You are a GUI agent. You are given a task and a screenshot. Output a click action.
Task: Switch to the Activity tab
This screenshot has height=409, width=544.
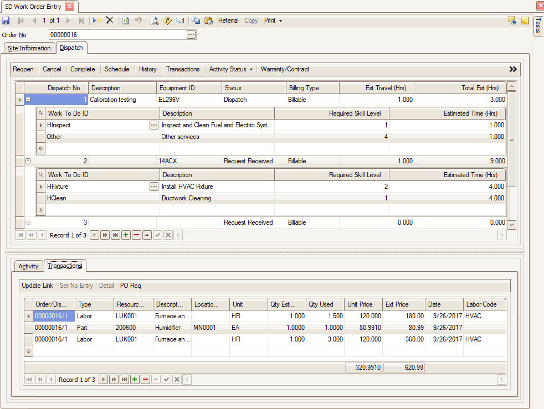click(x=29, y=266)
